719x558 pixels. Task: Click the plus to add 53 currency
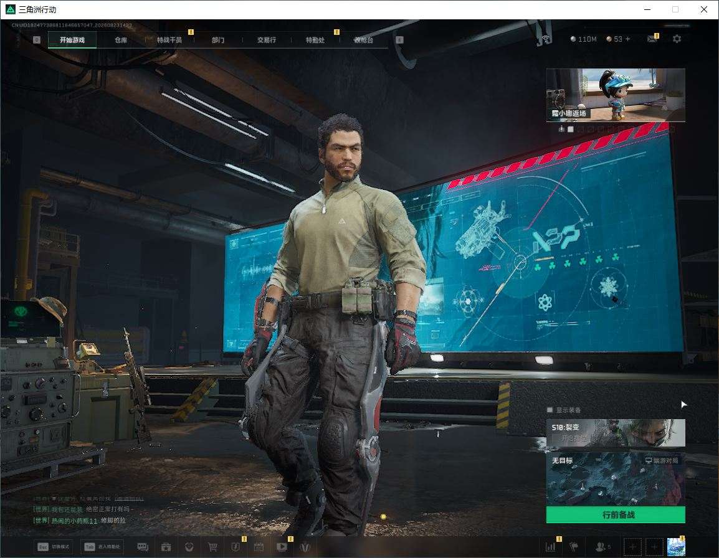(628, 39)
